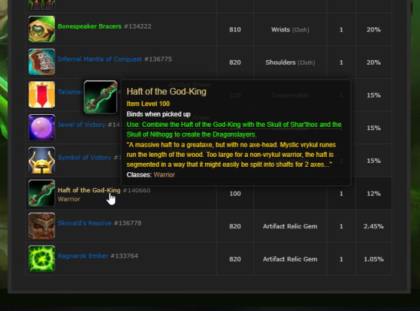Click the Bonespeaker Bracers item icon
Screen dimensions: 420x311
pyautogui.click(x=42, y=29)
